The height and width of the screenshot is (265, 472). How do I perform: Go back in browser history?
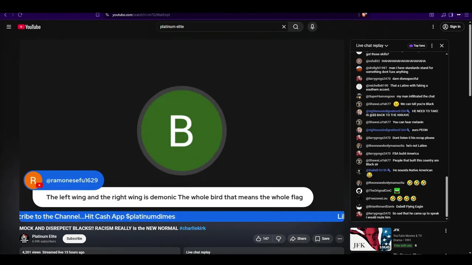[x=6, y=15]
